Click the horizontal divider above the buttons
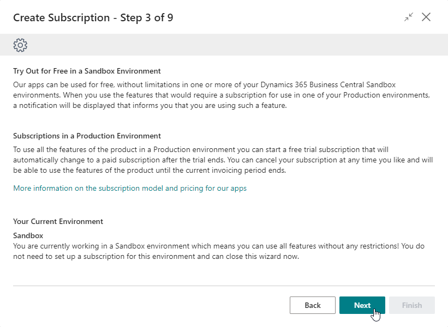Screen dimensions: 448x327 [224, 286]
